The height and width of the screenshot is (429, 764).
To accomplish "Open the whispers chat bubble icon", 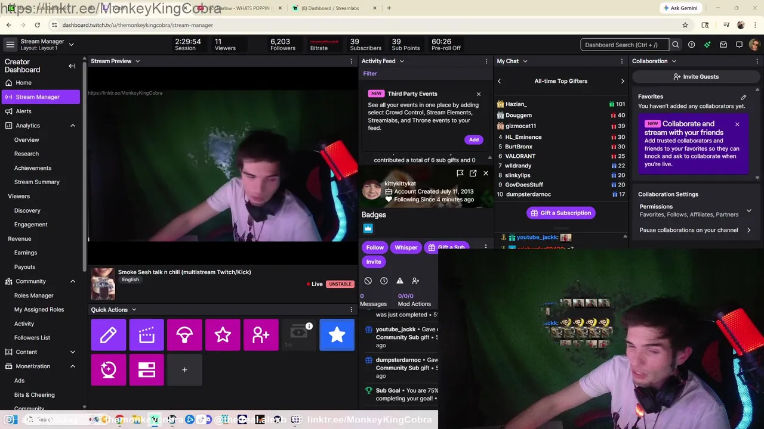I will tap(739, 45).
